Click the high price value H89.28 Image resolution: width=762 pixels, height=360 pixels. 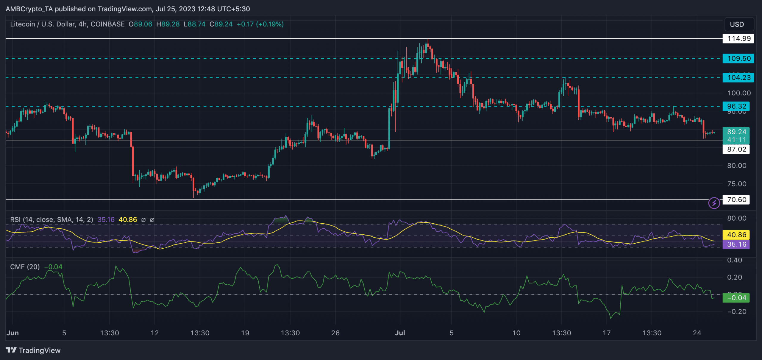pos(168,24)
